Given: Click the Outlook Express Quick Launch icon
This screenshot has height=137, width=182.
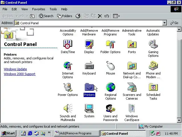Looking at the screenshot, I should [36, 133].
